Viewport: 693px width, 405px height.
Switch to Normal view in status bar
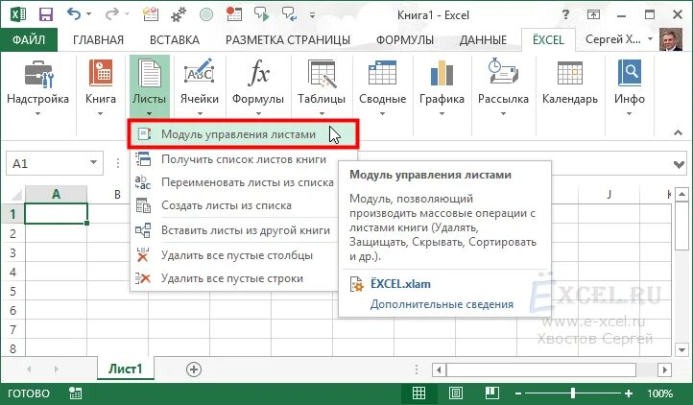tap(418, 393)
